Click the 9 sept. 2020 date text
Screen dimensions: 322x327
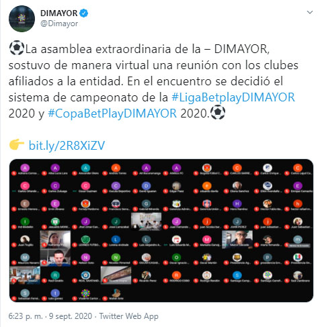[x=71, y=316]
